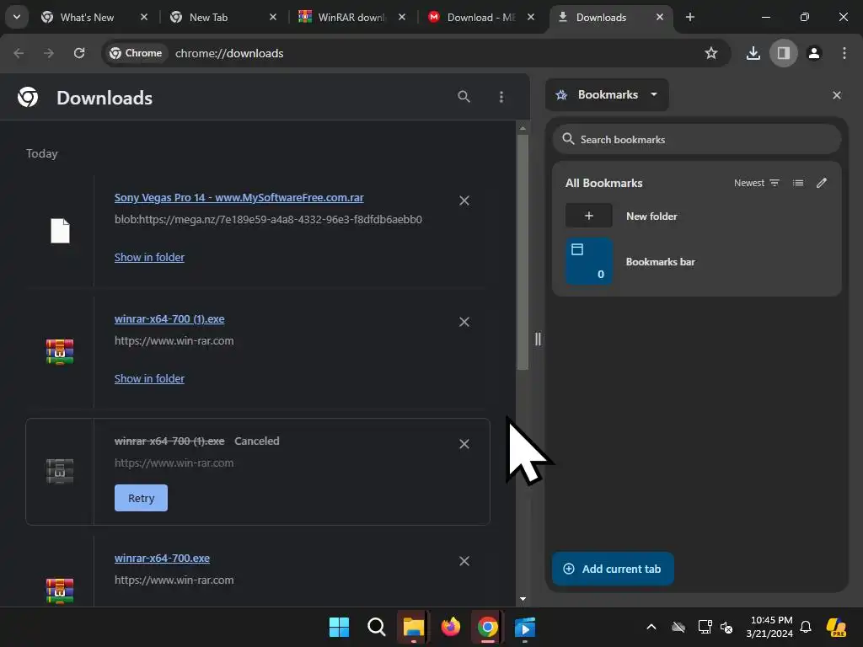
Task: Bookmark this tab with the star icon
Action: (x=711, y=53)
